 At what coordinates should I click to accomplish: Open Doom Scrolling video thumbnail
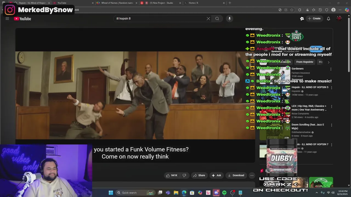coord(275,131)
